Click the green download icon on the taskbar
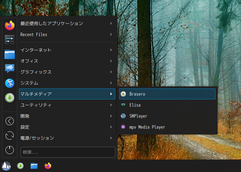Viewport: 241px width, 172px height. pos(20,166)
